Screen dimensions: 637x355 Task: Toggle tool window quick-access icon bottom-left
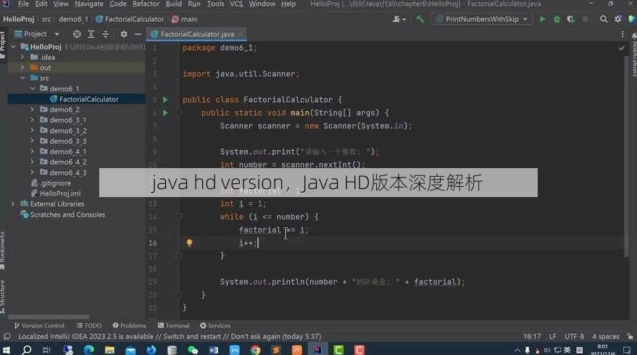tap(7, 336)
